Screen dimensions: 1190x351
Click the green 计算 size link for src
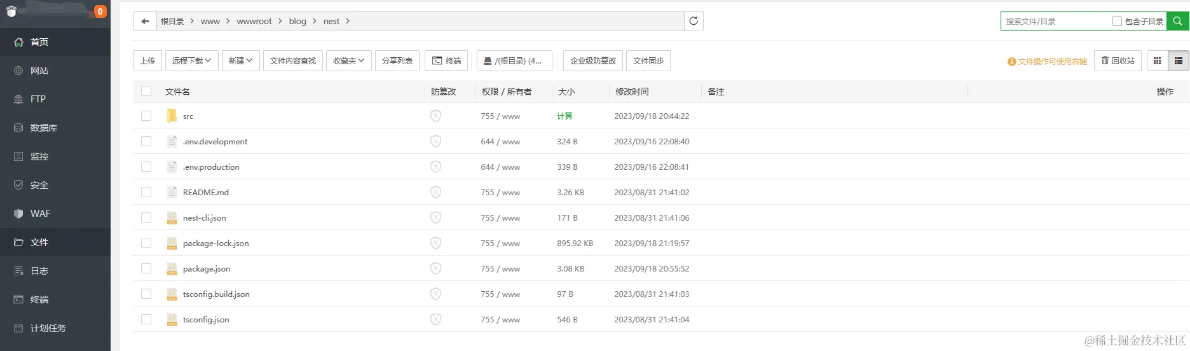click(x=564, y=116)
